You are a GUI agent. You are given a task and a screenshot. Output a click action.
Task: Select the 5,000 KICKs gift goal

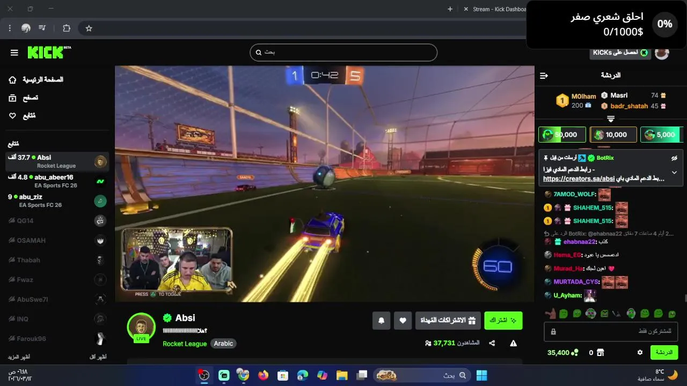662,135
